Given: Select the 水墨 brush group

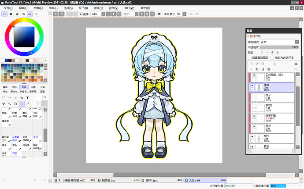Looking at the screenshot, I should (x=33, y=87).
